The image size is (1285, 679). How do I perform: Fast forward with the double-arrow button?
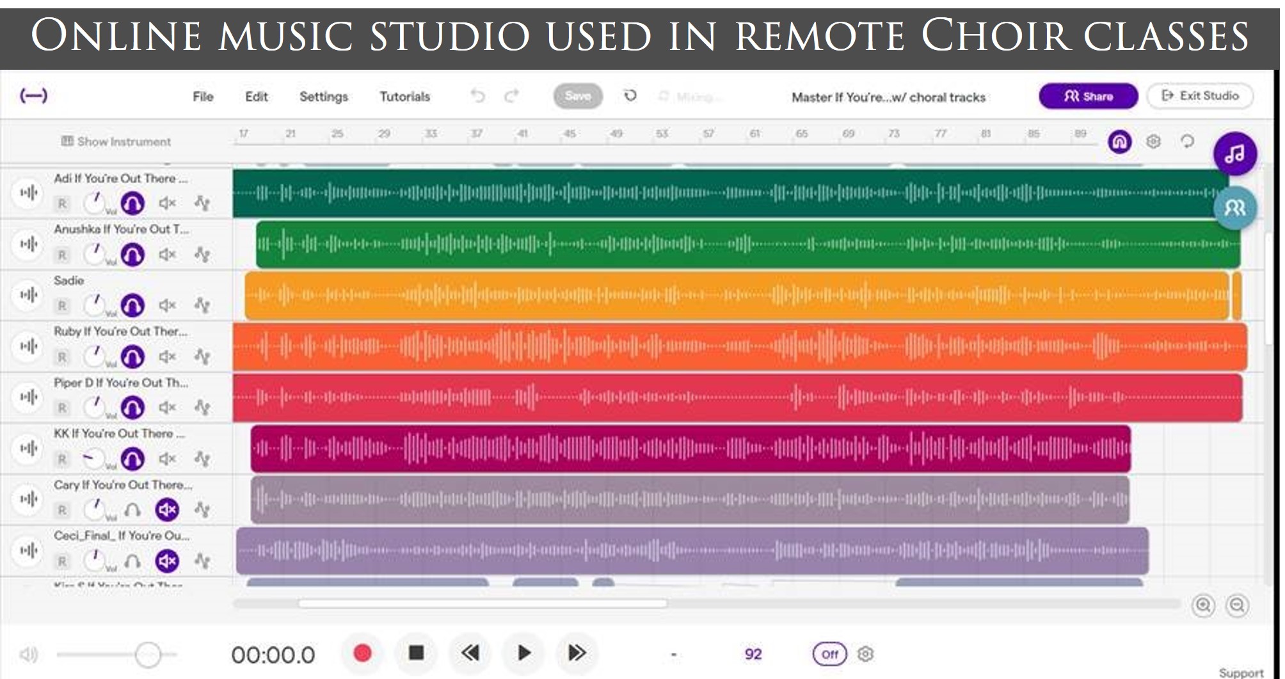click(x=577, y=653)
